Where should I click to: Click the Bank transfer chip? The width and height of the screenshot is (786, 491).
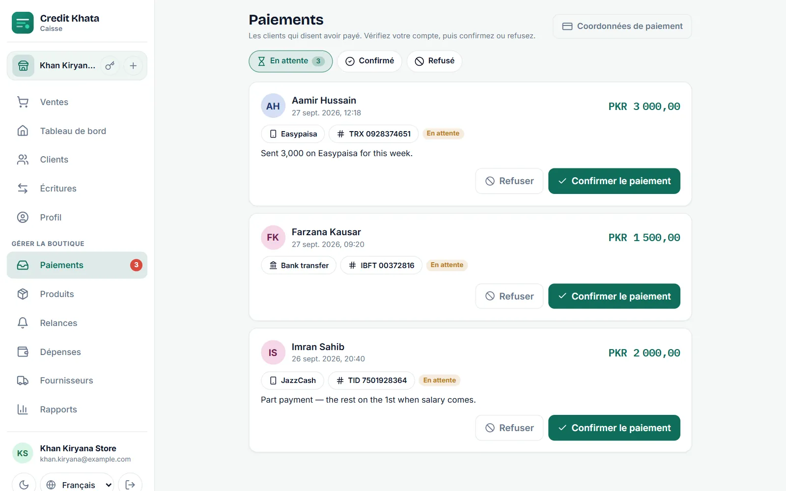click(x=299, y=266)
